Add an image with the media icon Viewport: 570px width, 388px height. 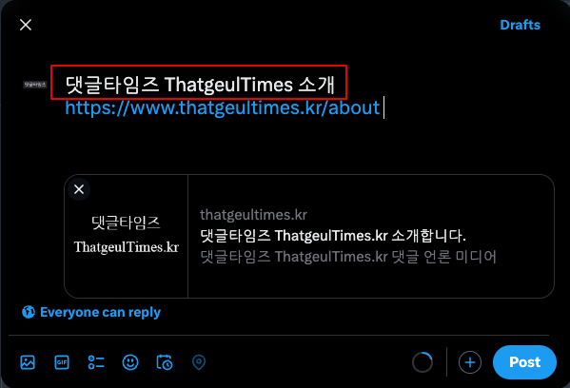[28, 362]
